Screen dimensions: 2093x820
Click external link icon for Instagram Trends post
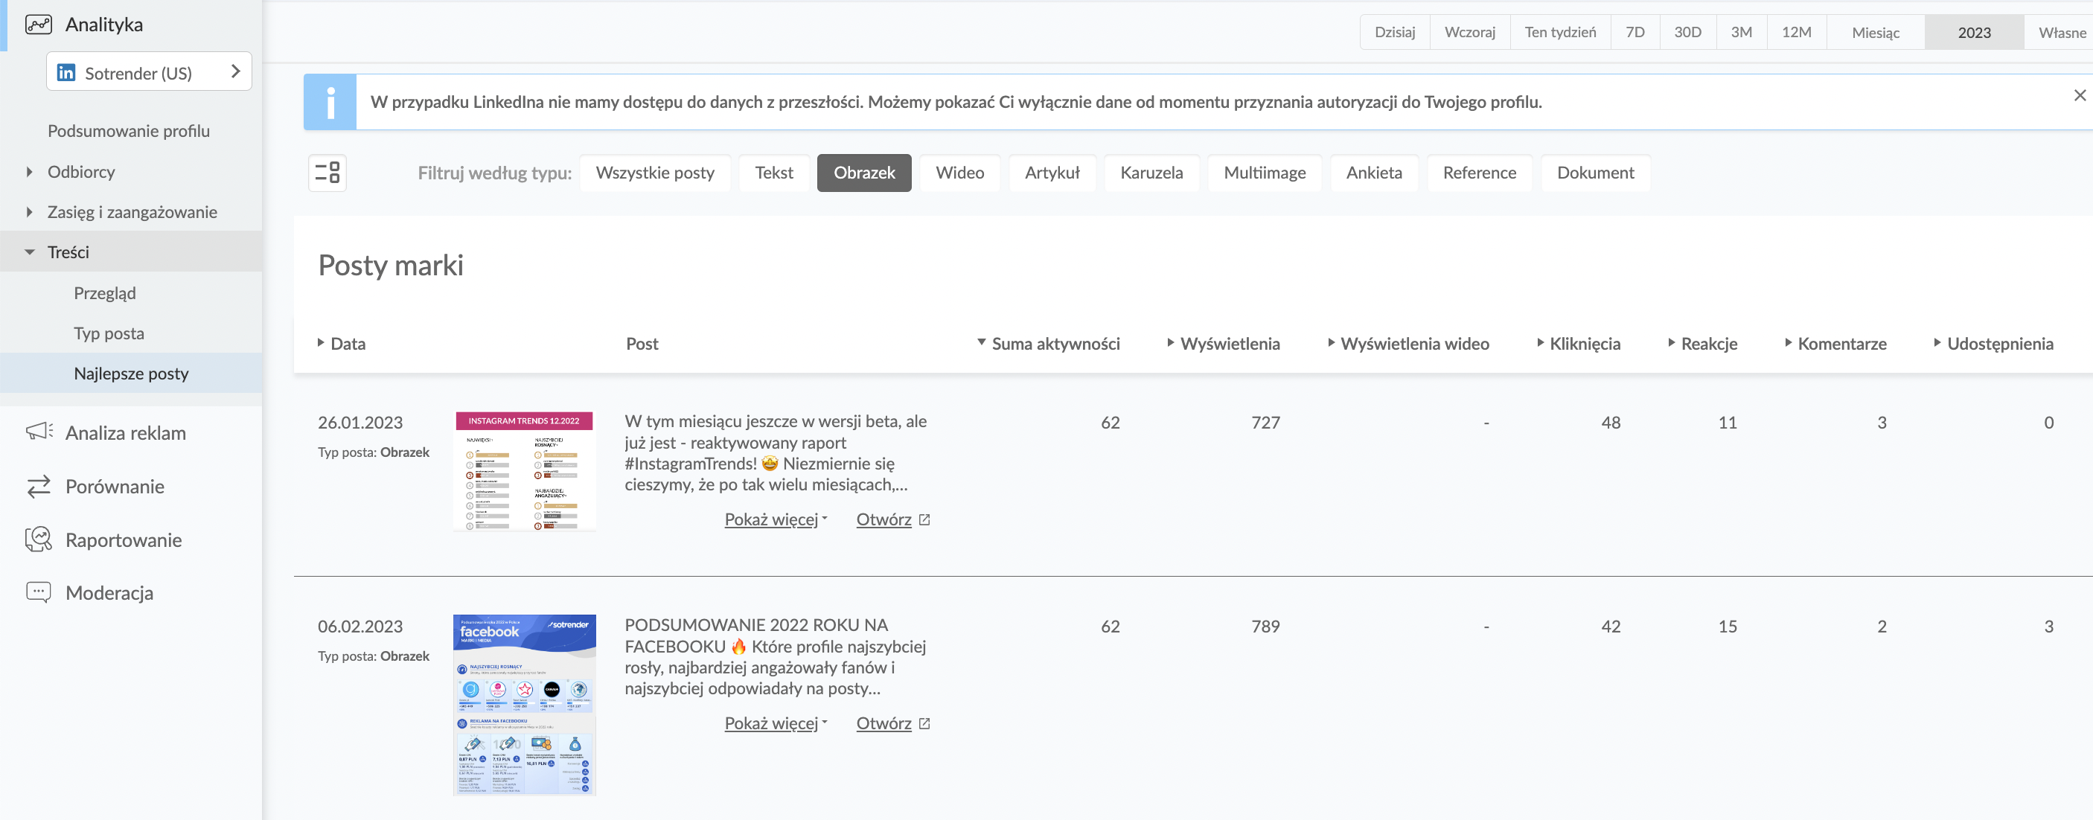pos(924,519)
